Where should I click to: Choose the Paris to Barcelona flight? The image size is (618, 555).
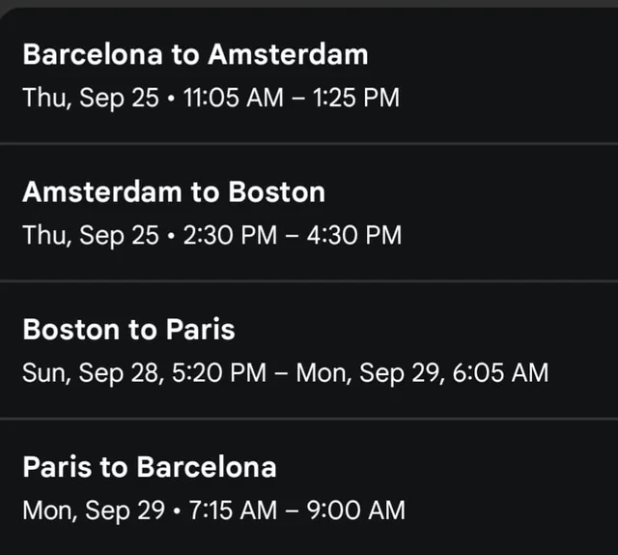tap(150, 468)
